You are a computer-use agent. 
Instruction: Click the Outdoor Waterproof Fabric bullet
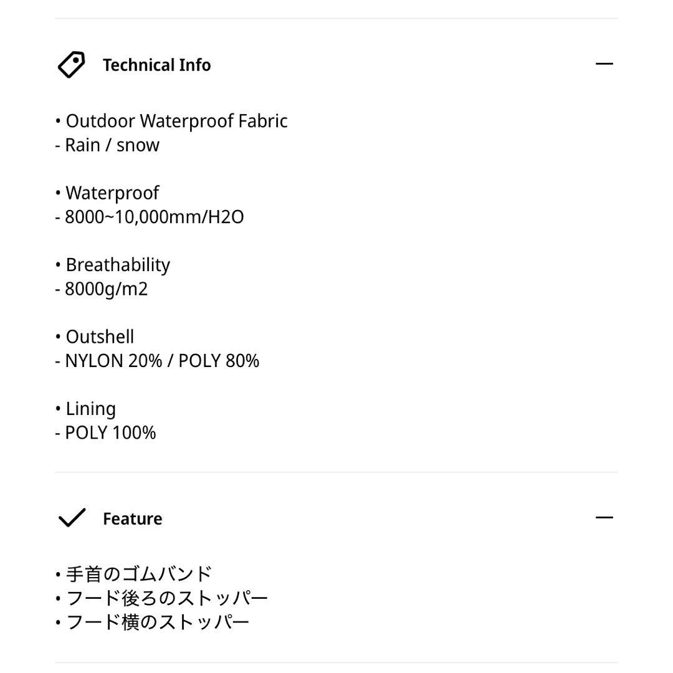click(x=171, y=120)
